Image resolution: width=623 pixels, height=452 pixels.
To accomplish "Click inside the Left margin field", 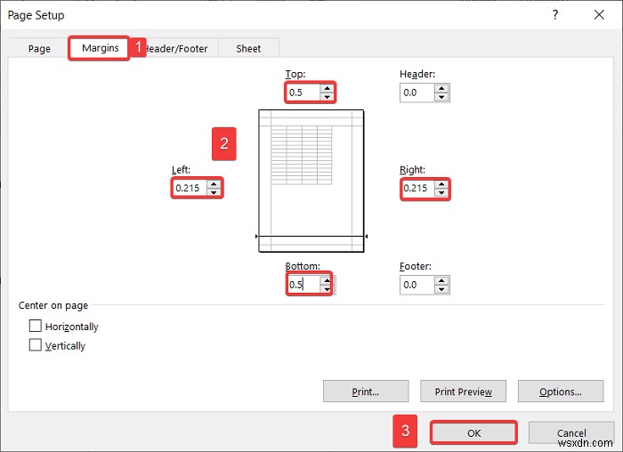I will coord(190,188).
